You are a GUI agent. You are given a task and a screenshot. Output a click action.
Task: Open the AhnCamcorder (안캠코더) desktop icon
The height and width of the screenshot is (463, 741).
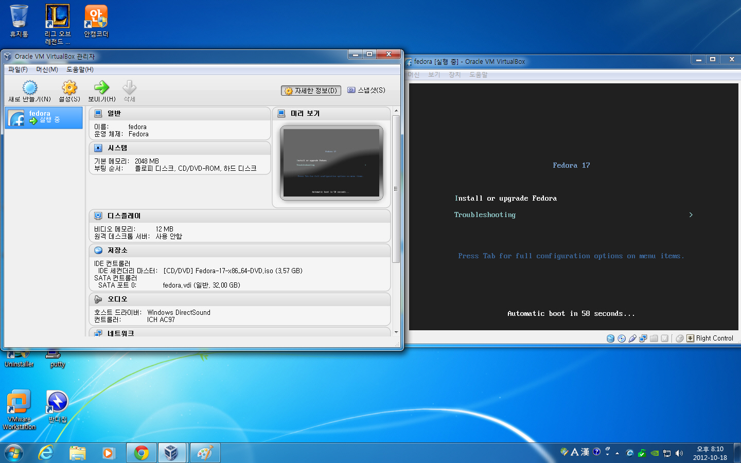coord(96,21)
